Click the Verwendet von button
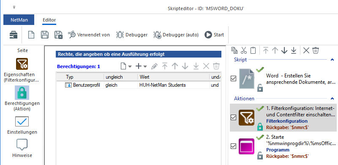Viewport: 338px width, 165px height. pyautogui.click(x=89, y=35)
